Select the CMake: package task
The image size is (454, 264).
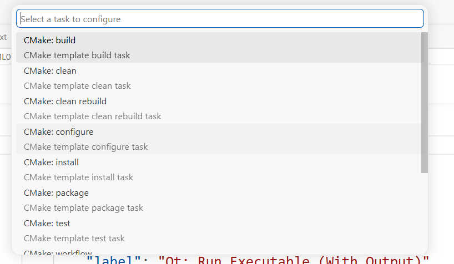pos(220,200)
